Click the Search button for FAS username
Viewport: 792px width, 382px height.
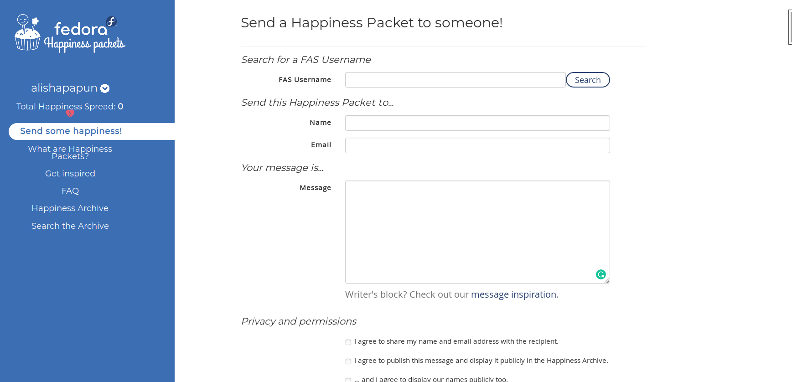pyautogui.click(x=588, y=80)
